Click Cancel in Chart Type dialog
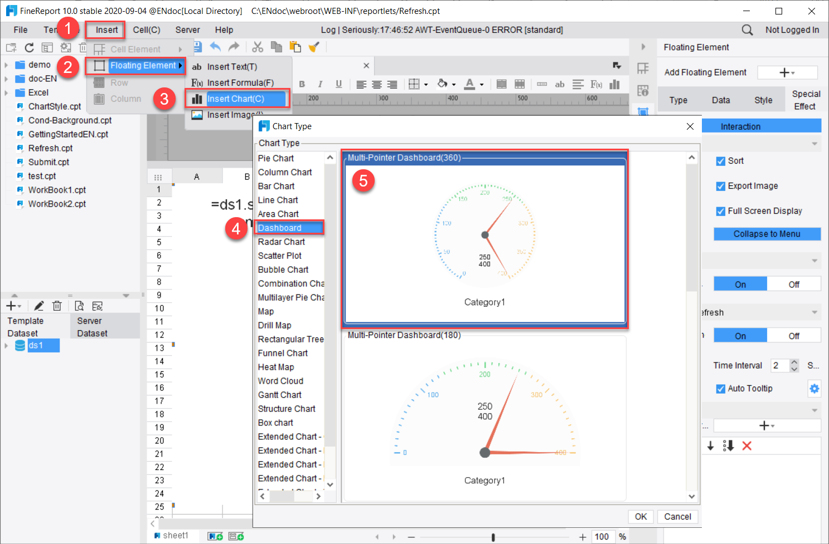The height and width of the screenshot is (544, 829). pyautogui.click(x=677, y=517)
